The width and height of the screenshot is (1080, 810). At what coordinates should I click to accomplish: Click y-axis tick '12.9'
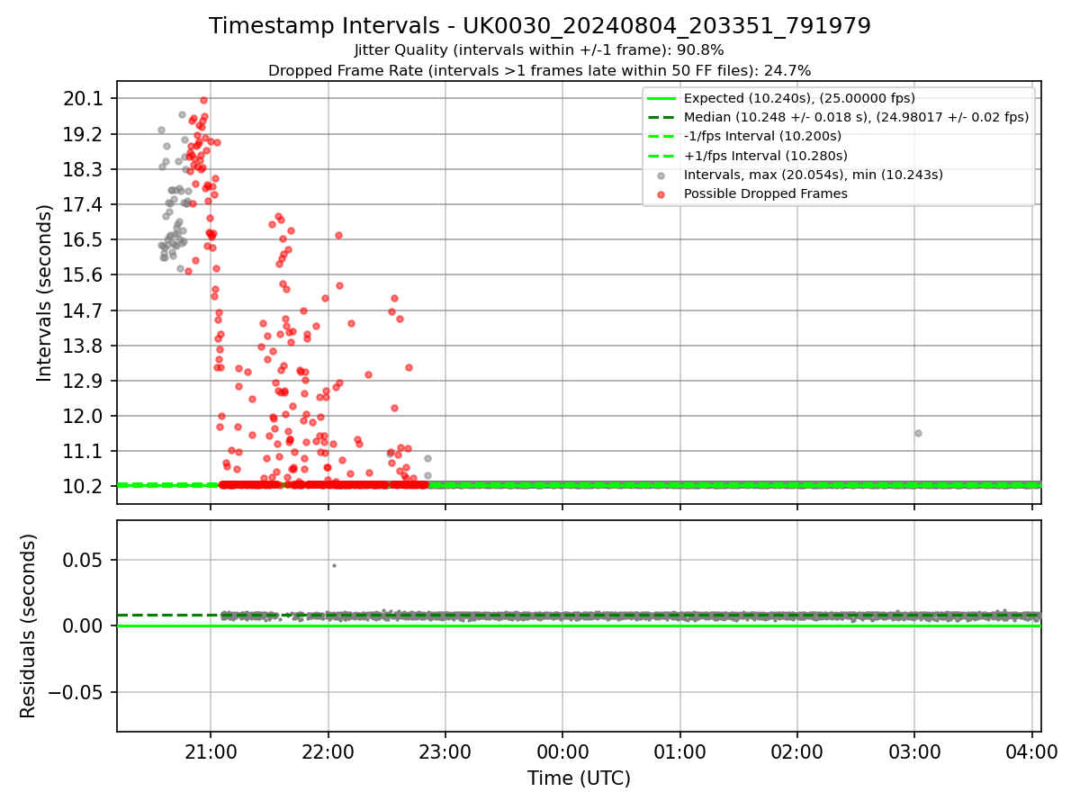click(85, 381)
